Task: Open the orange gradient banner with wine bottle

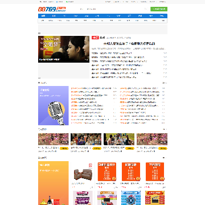Action: [x=54, y=183]
